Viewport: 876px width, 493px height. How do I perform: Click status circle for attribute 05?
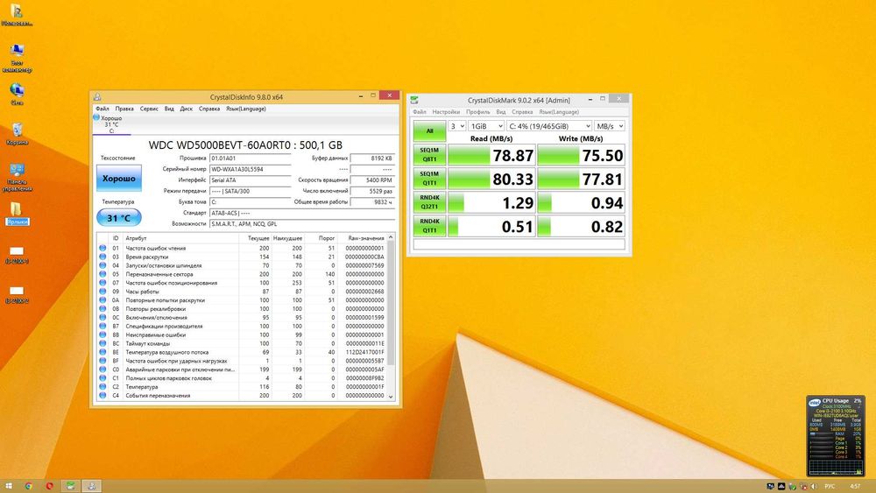102,274
